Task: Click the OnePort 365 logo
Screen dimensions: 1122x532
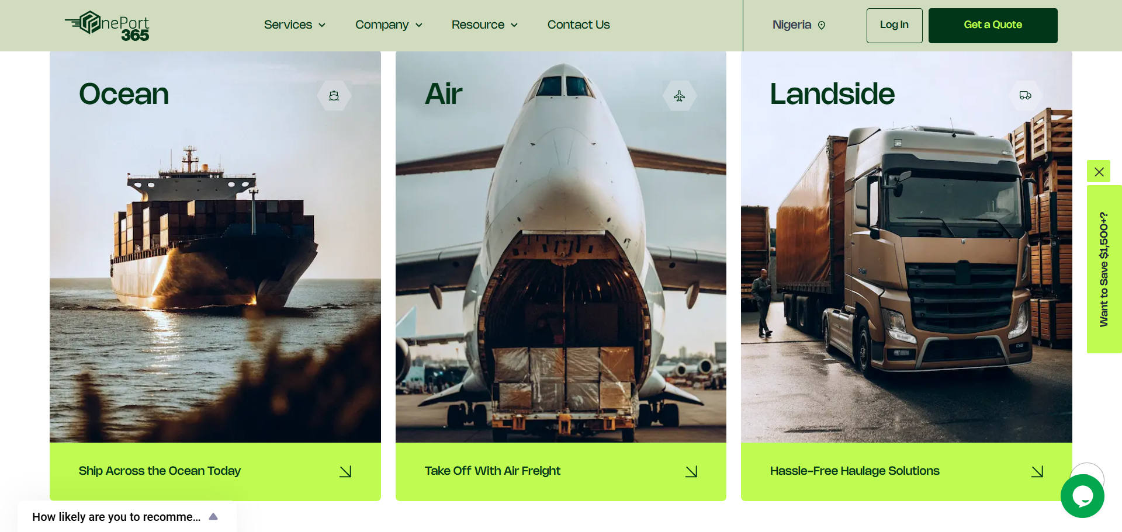Action: [x=107, y=26]
